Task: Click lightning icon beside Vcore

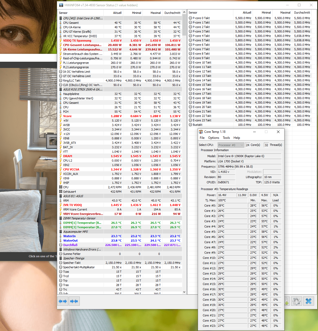Action: (61, 116)
